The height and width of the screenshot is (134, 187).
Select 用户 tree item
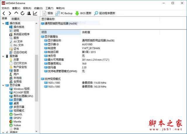point(14,74)
